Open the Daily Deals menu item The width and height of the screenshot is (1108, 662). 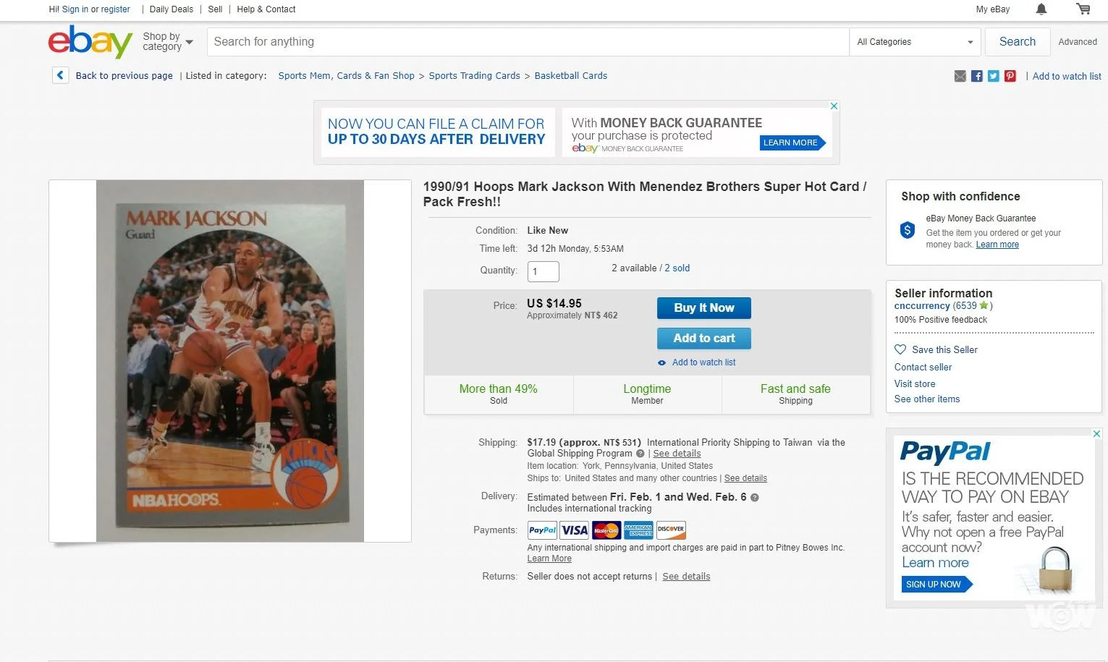point(172,9)
